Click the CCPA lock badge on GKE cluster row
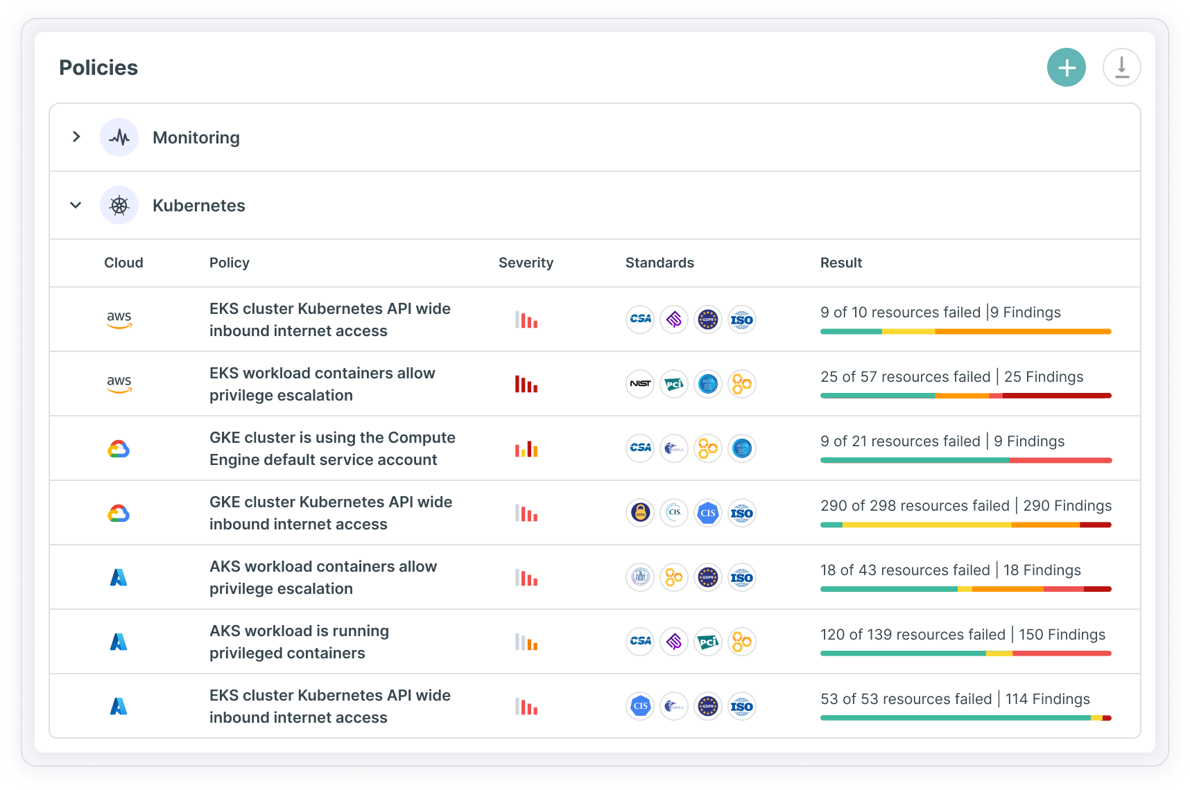 pyautogui.click(x=639, y=513)
